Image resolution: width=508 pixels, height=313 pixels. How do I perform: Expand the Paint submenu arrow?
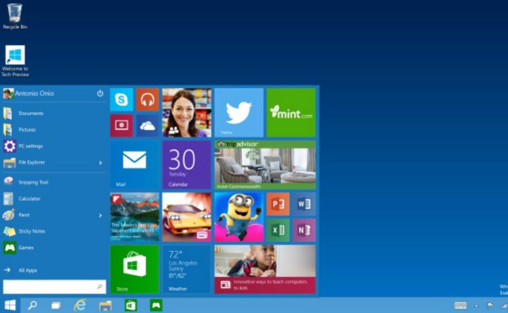(100, 215)
